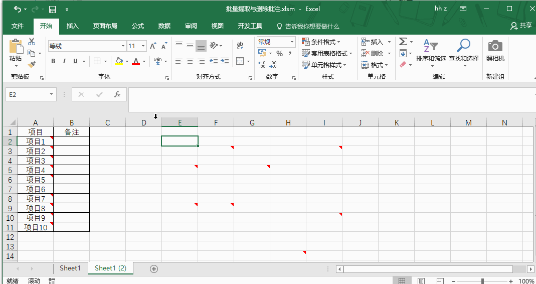This screenshot has width=536, height=284.
Task: Toggle italic formatting
Action: [64, 61]
